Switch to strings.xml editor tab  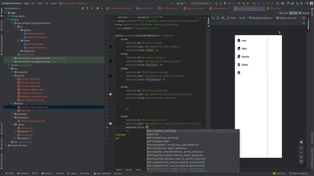(x=274, y=8)
